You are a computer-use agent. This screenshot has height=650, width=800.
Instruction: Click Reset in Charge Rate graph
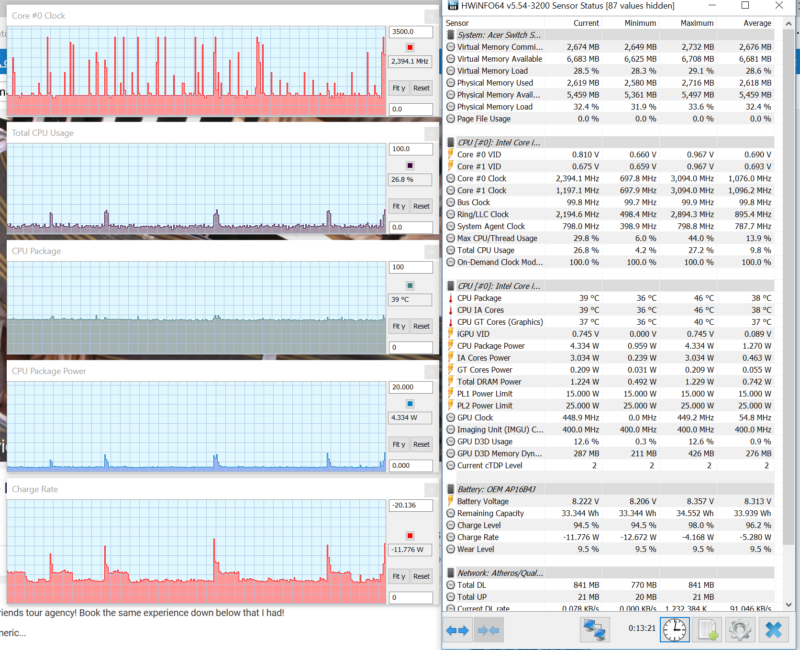(x=422, y=576)
